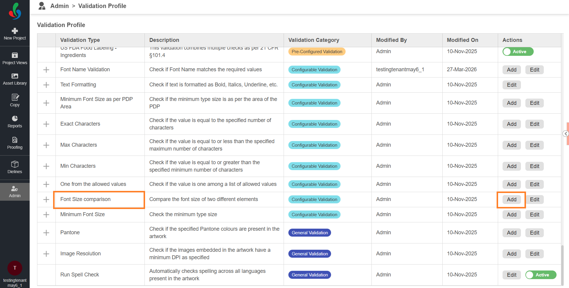The height and width of the screenshot is (288, 569).
Task: Expand the Max Characters row
Action: (x=46, y=145)
